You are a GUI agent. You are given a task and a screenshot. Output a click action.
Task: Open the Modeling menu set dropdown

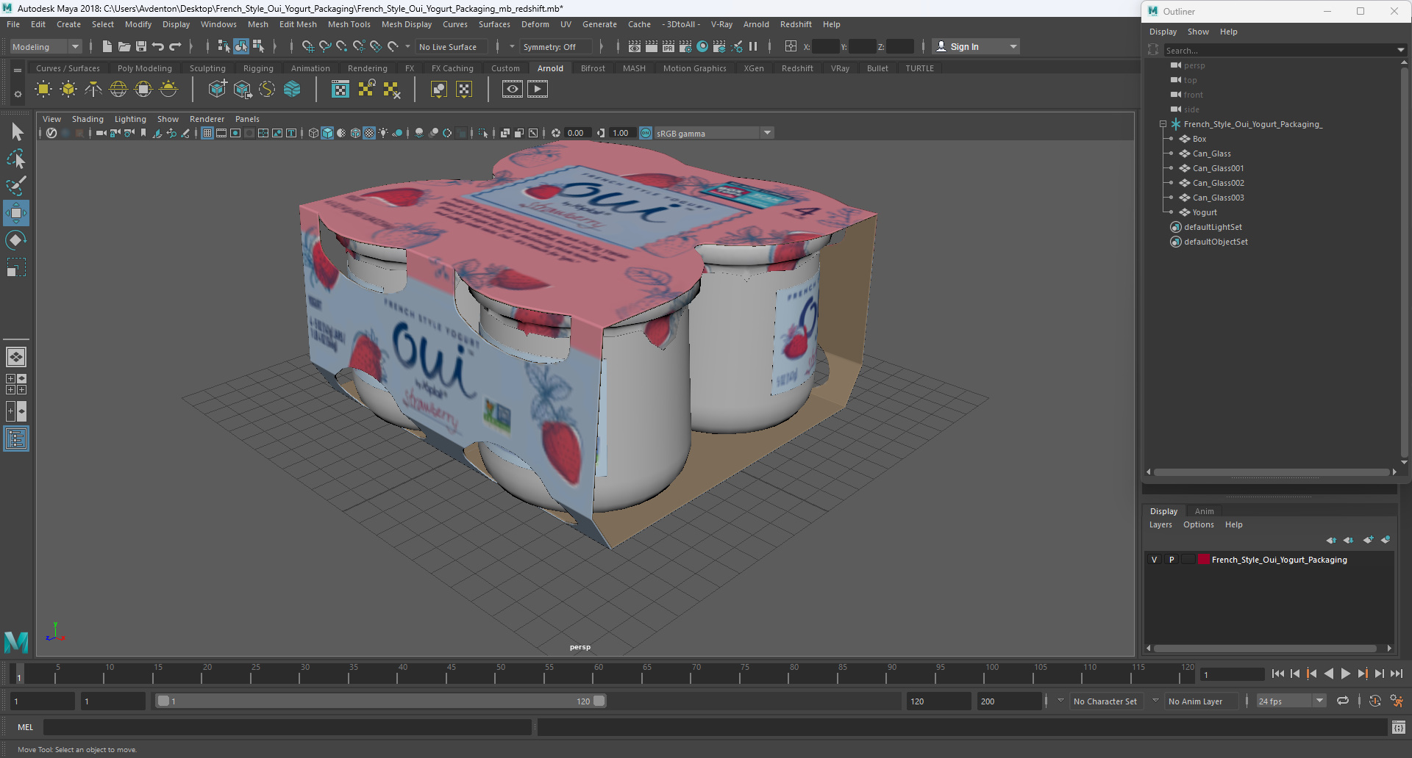point(46,46)
